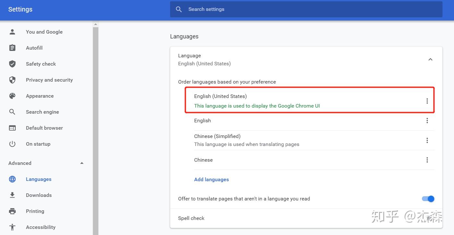Open Appearance using the palette icon
454x235 pixels.
12,96
